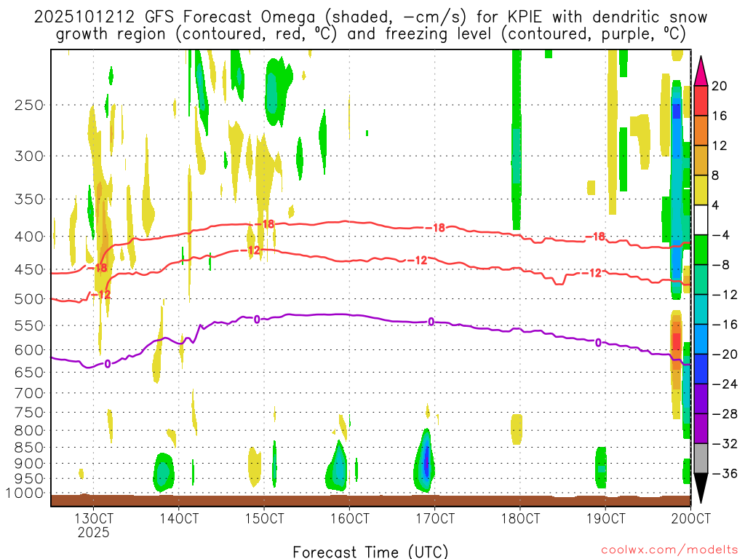Click the orange 12-16 colorbar swatch
745x559 pixels.
tap(701, 130)
